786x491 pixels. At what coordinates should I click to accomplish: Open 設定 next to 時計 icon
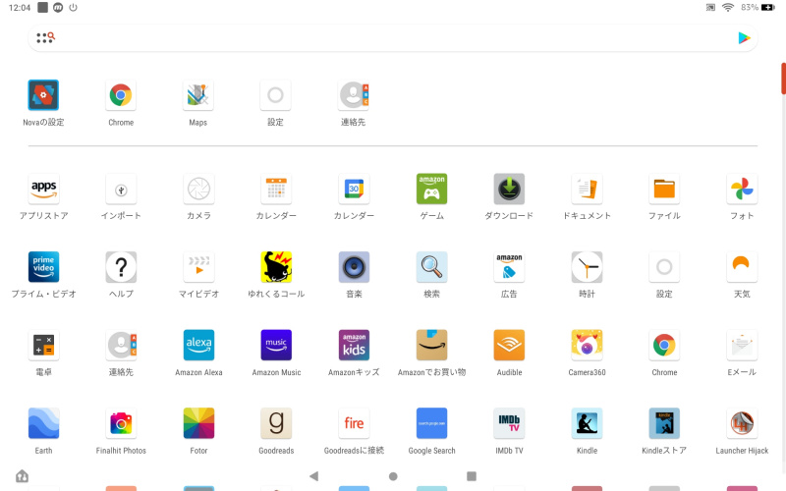click(664, 267)
